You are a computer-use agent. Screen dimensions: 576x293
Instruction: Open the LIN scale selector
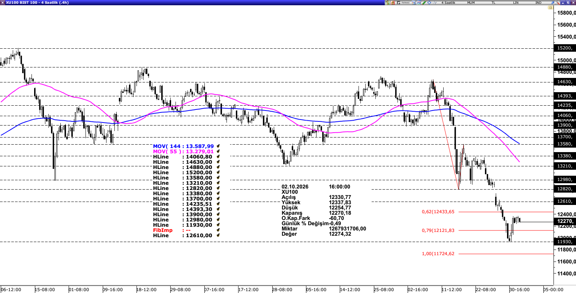point(516,3)
